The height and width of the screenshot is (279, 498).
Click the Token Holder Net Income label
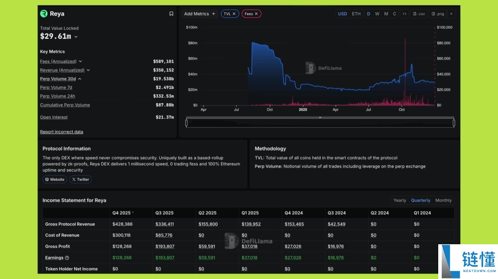pos(71,269)
